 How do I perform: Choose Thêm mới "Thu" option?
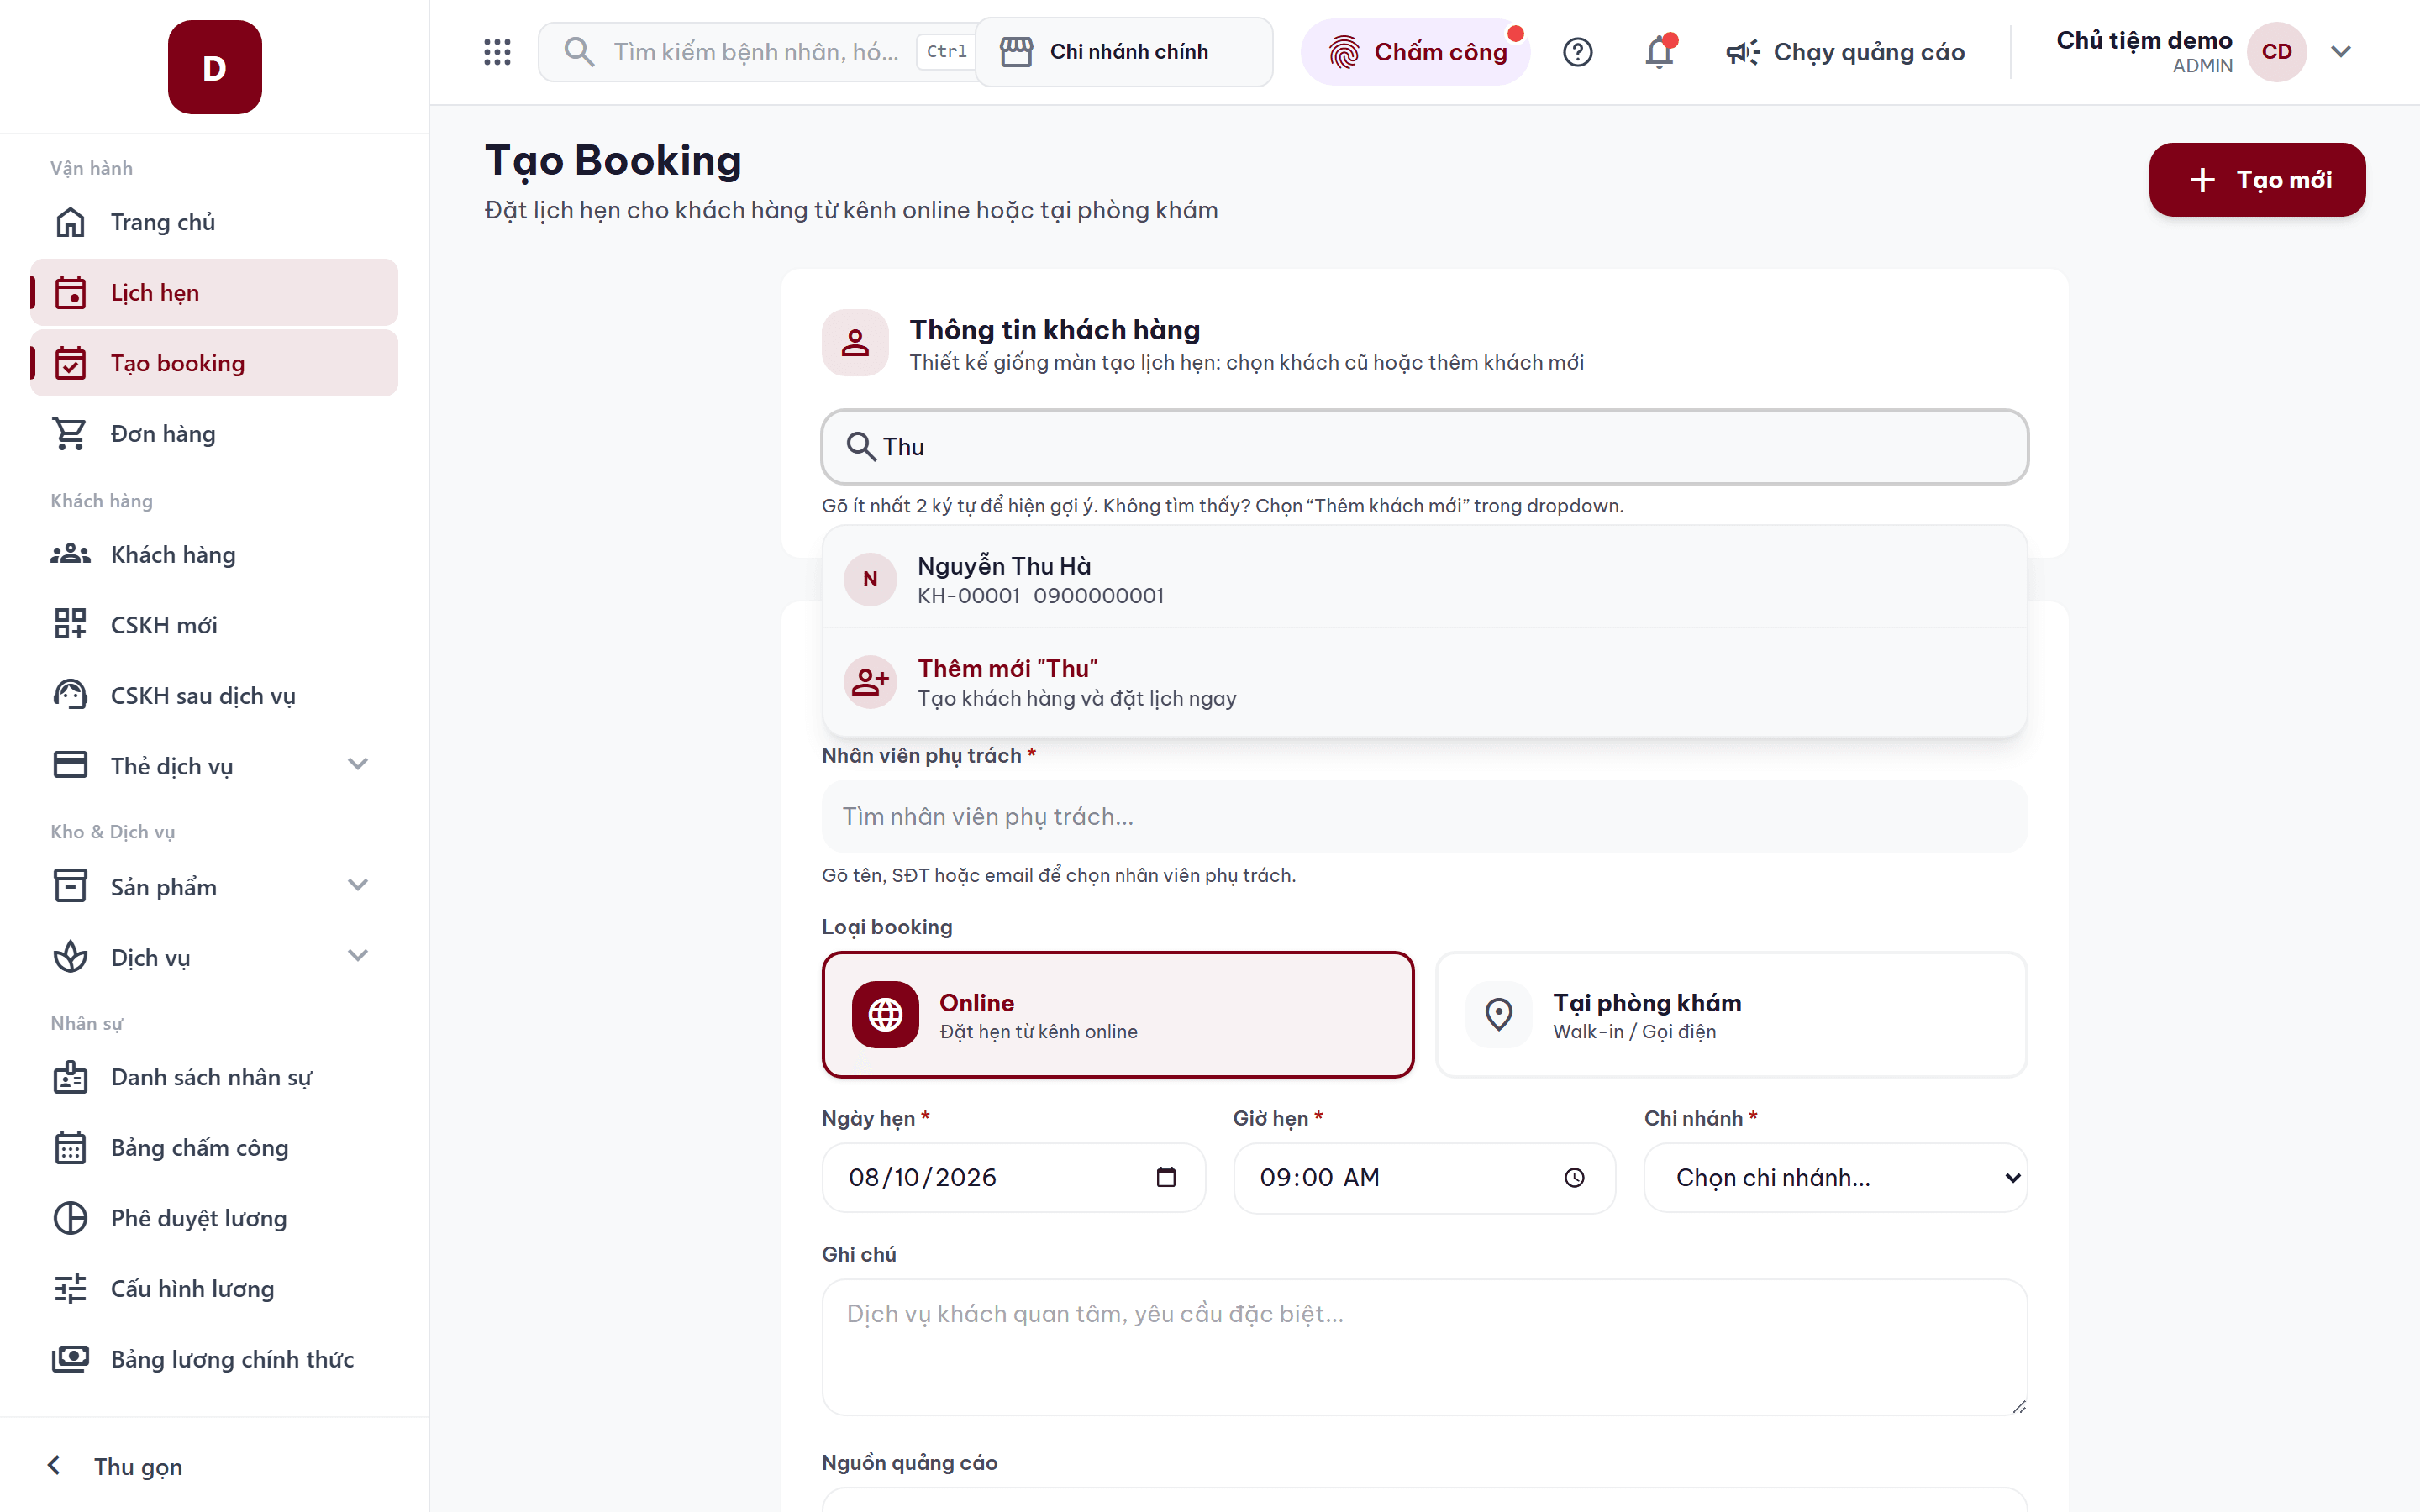pyautogui.click(x=1424, y=682)
